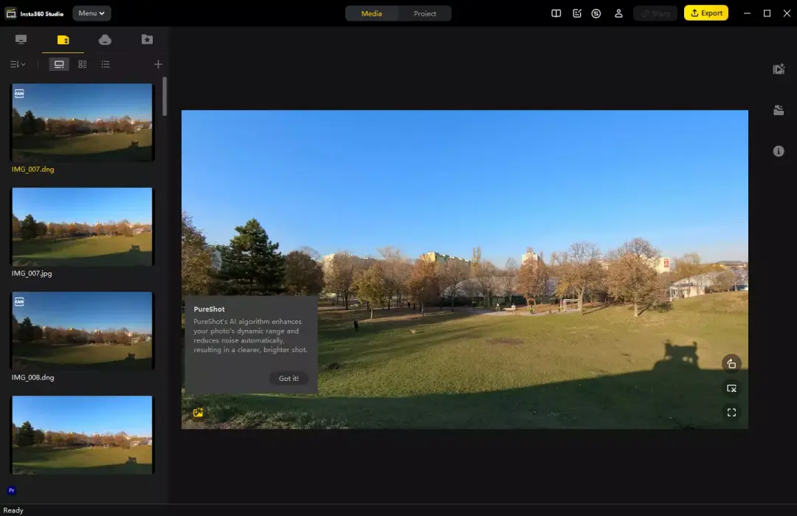Show the media info panel

779,151
